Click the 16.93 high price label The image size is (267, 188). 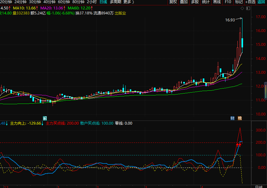coord(230,20)
